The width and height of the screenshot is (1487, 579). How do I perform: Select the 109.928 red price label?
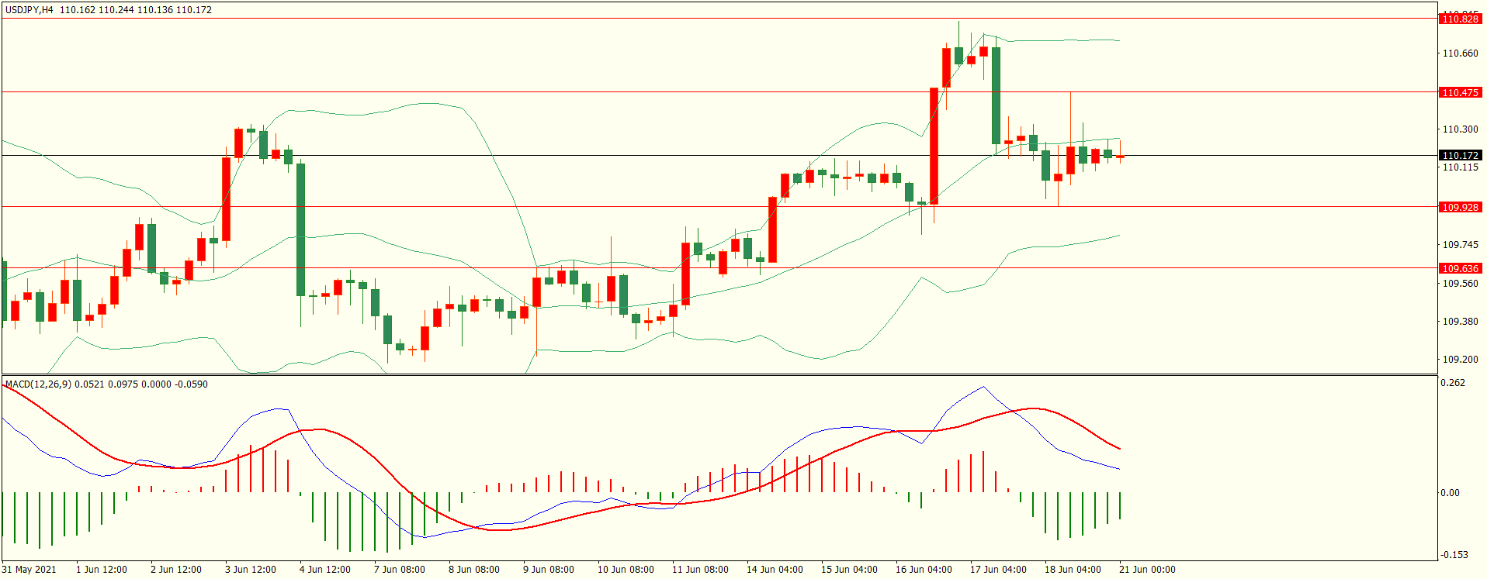[x=1460, y=207]
